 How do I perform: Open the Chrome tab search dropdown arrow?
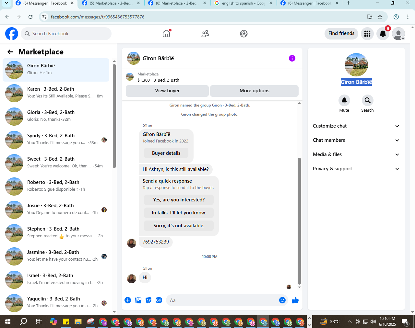pos(6,3)
